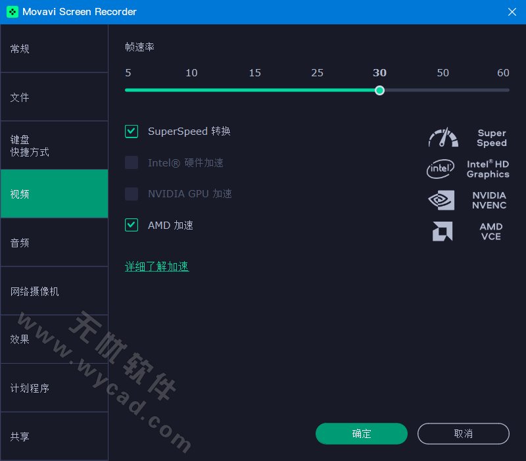The image size is (526, 461).
Task: Confirm settings with 确定 button
Action: tap(361, 433)
